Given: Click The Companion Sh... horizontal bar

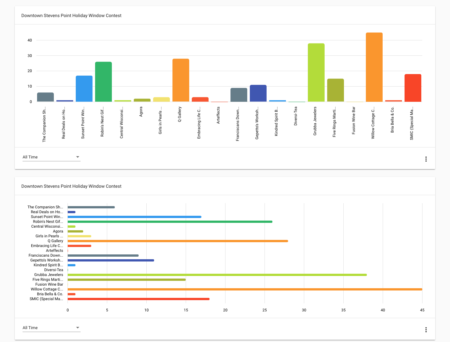Looking at the screenshot, I should [91, 207].
